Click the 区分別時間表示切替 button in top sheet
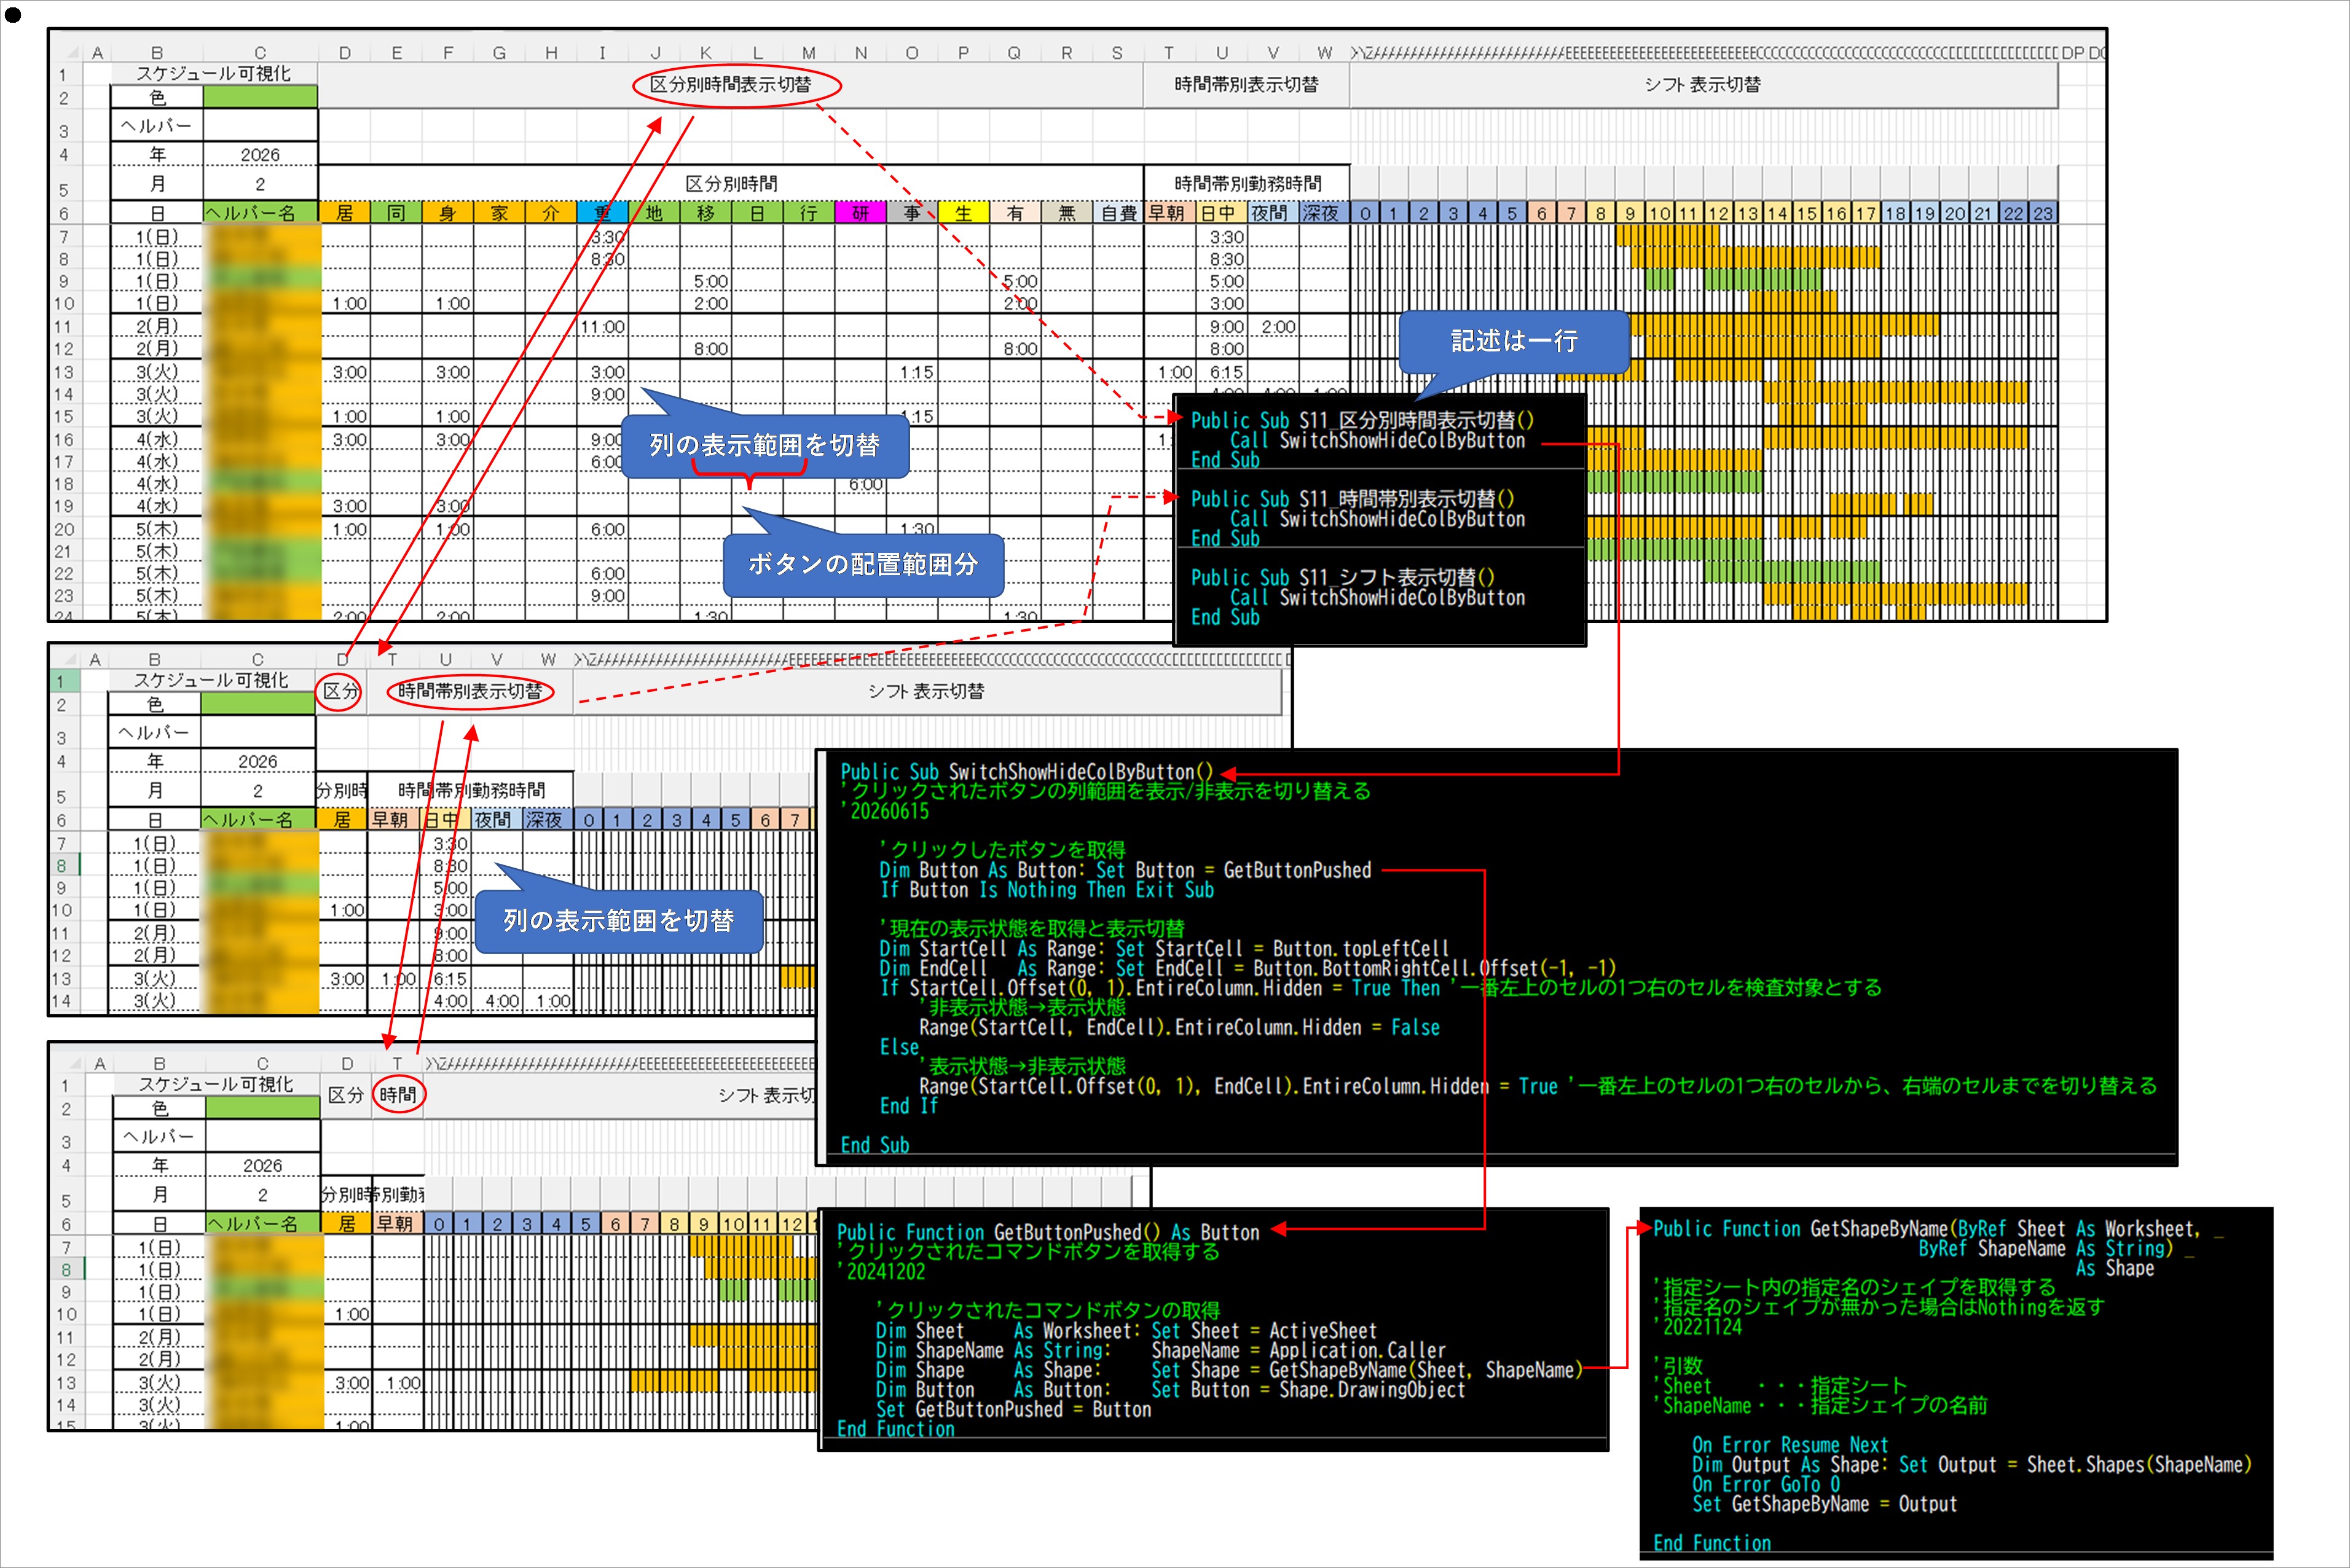2350x1568 pixels. pyautogui.click(x=731, y=85)
